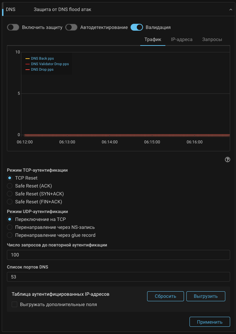Select the TCP Reset radio option
Viewport: 236px width, 334px height.
pyautogui.click(x=10, y=178)
